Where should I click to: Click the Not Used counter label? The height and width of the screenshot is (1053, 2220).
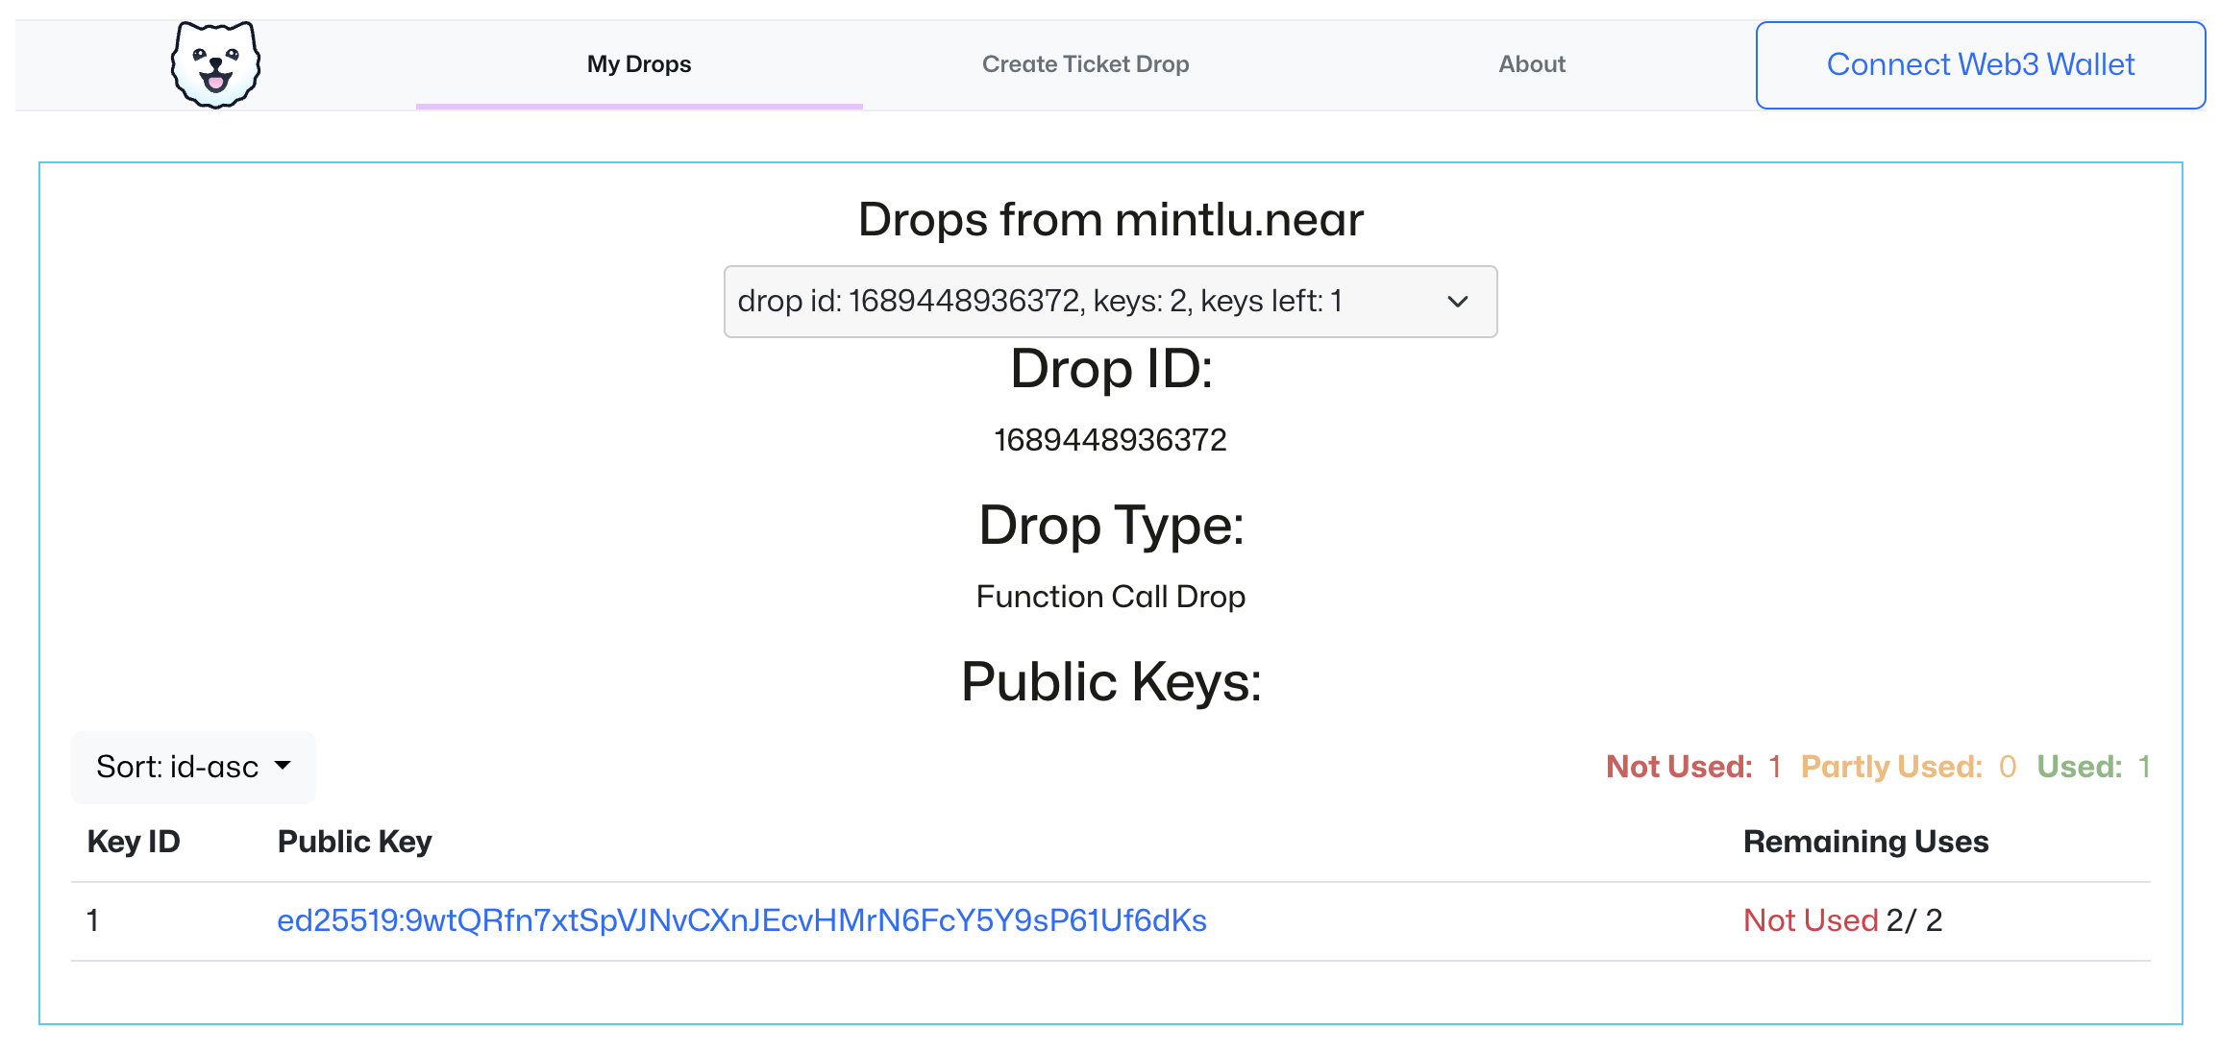[1679, 767]
